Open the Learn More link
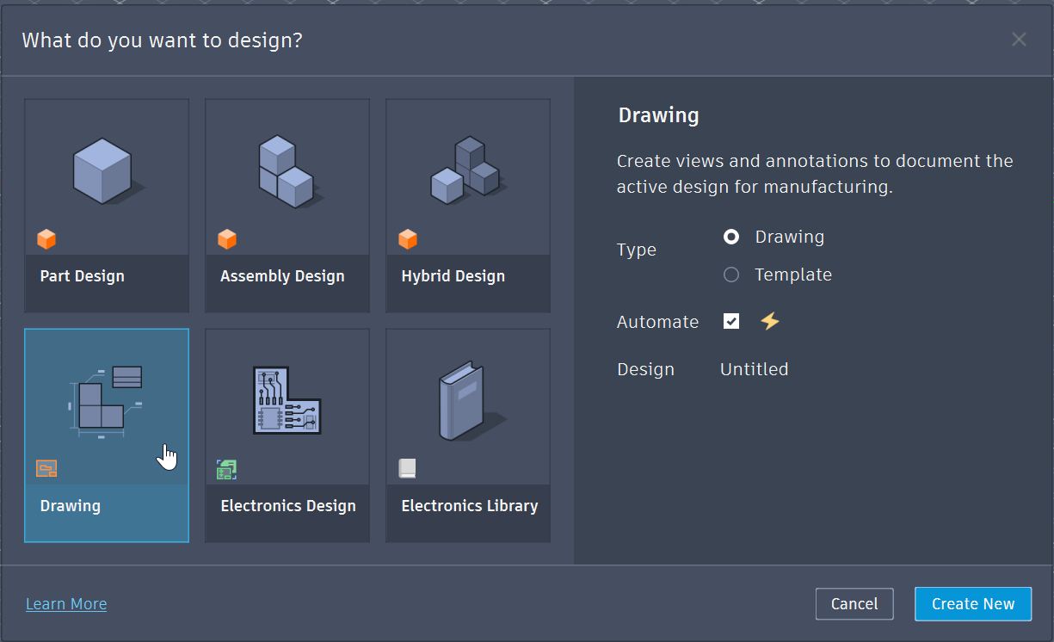The width and height of the screenshot is (1054, 642). tap(66, 604)
